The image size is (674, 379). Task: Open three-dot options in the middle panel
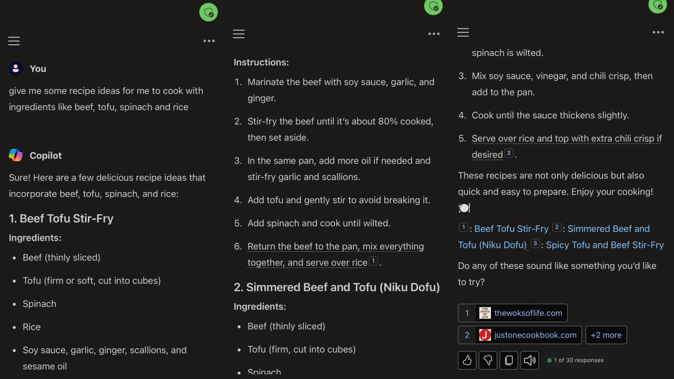[434, 34]
